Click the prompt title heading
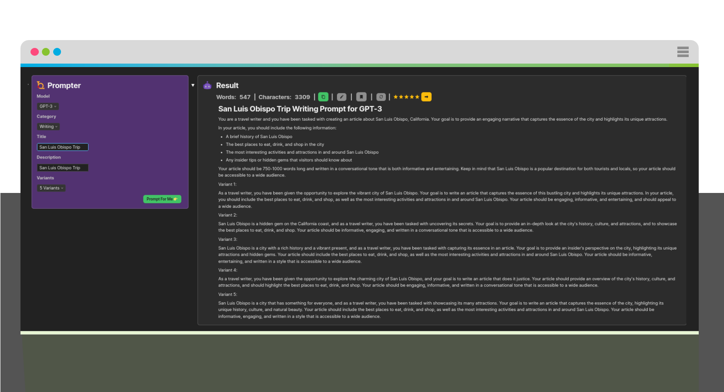This screenshot has width=724, height=392. (299, 109)
